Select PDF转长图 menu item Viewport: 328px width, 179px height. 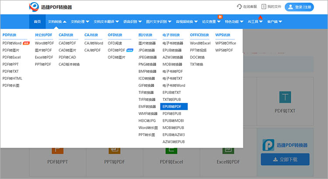[x=11, y=86]
